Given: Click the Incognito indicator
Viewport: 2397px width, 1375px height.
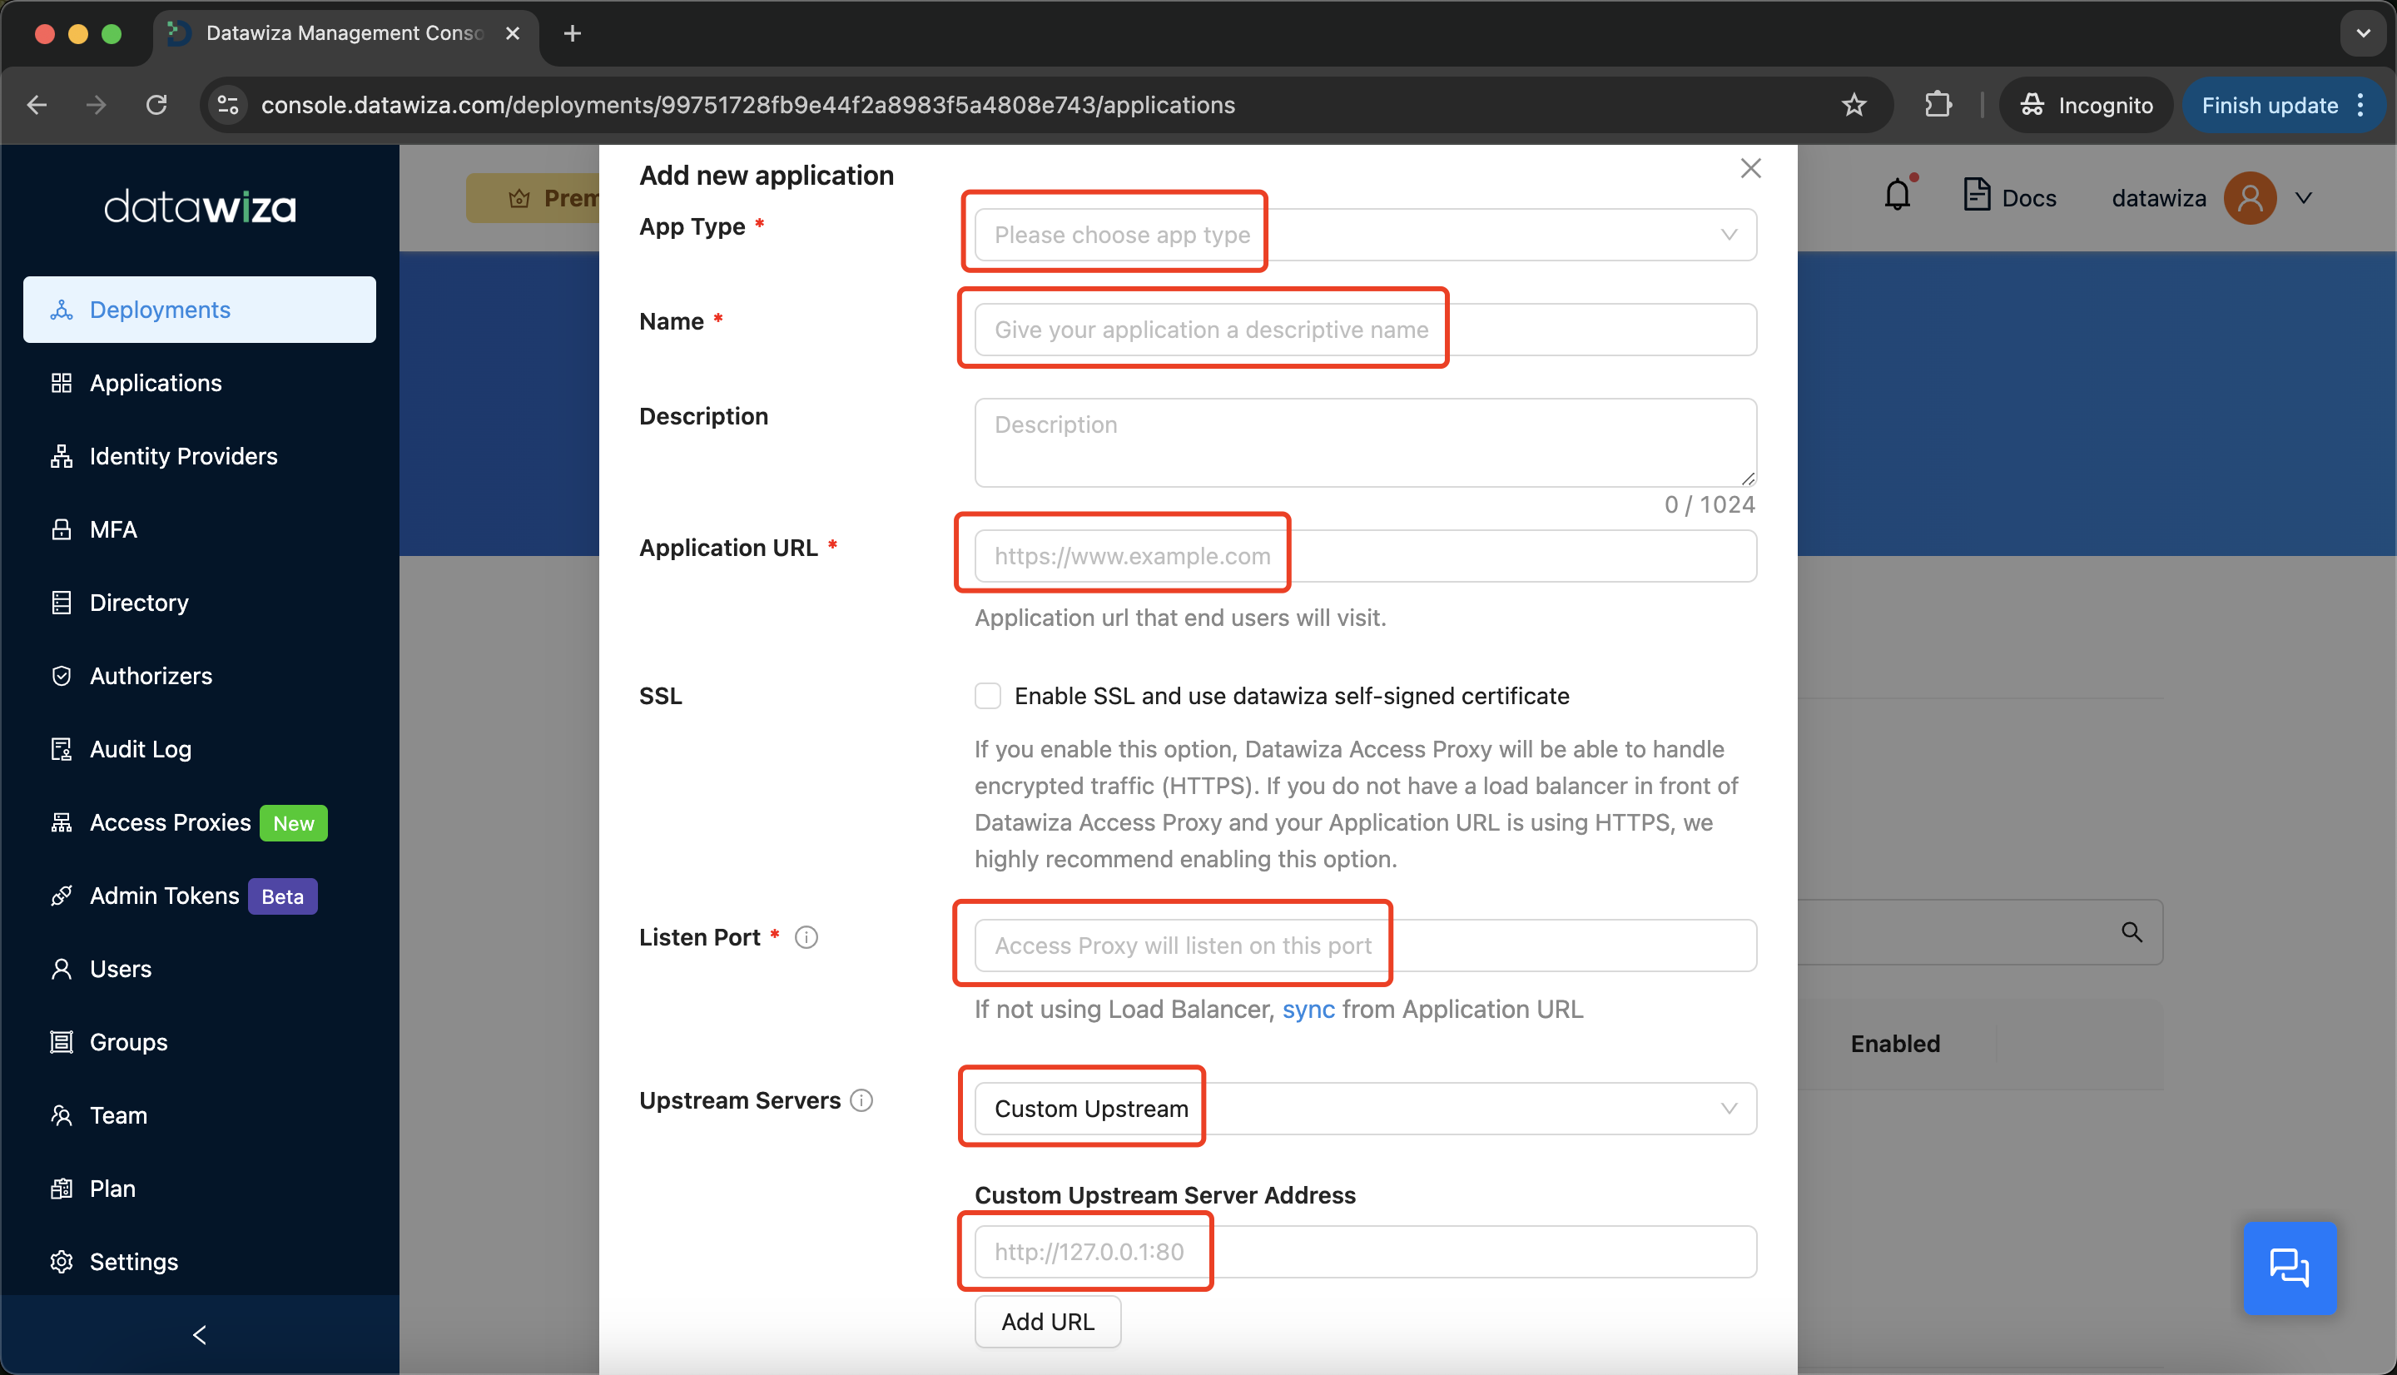Looking at the screenshot, I should (2086, 105).
